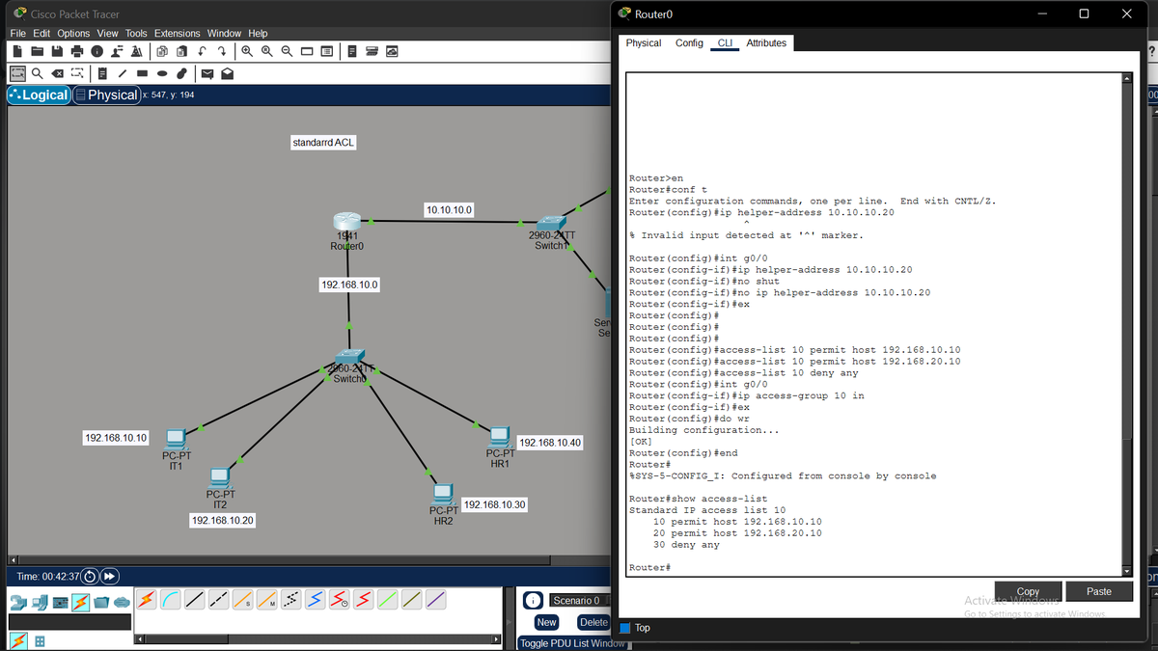Select the Add Simple PDU envelope tool

click(x=207, y=72)
